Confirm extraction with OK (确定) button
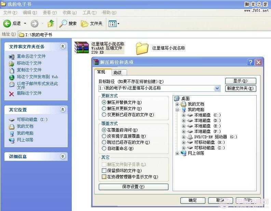Screen dimensions: 271x211 point(193,200)
